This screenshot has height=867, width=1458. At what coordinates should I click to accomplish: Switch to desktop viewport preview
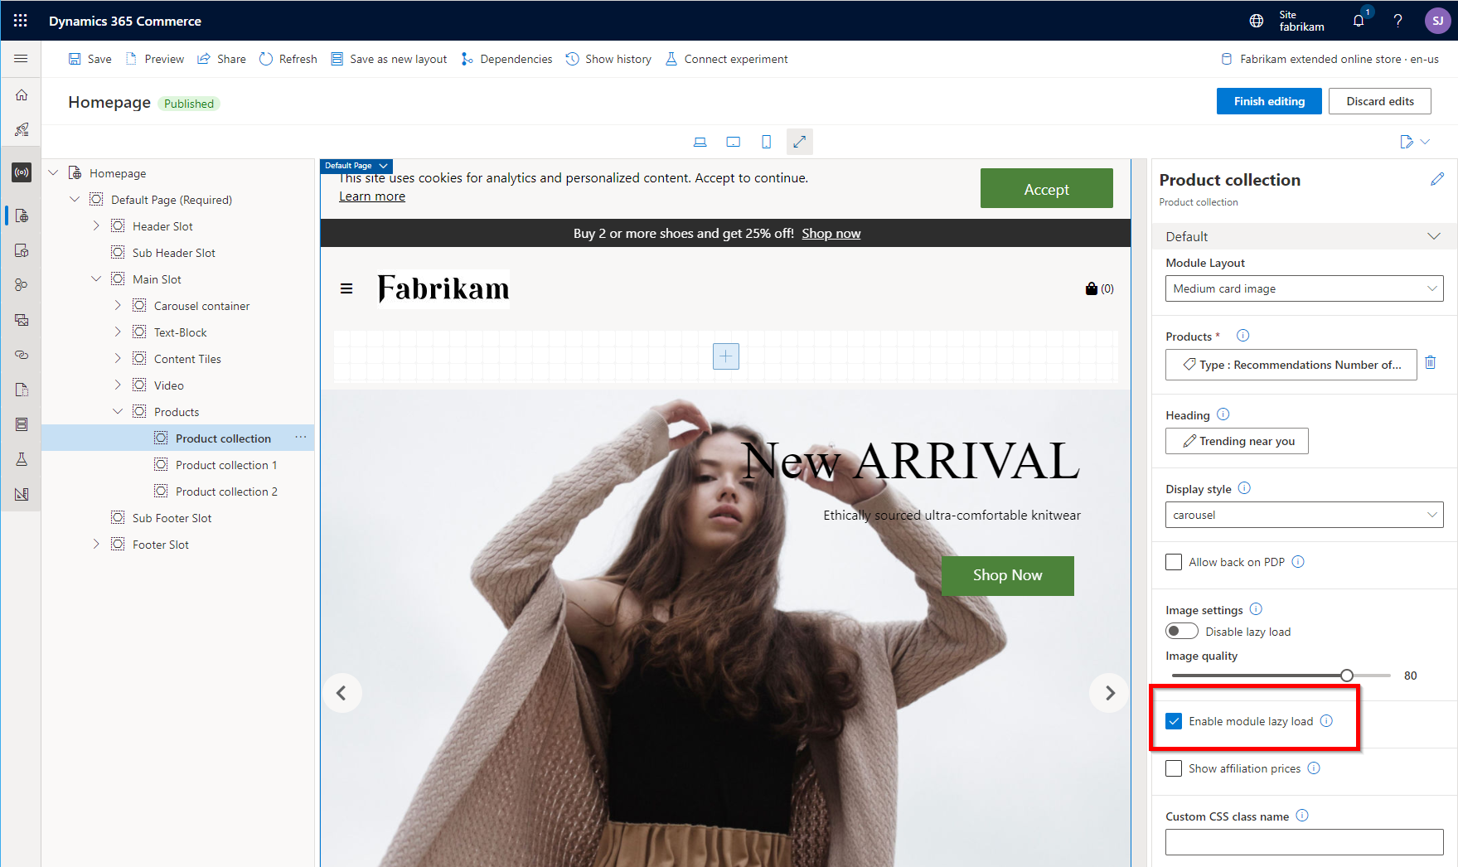click(700, 141)
